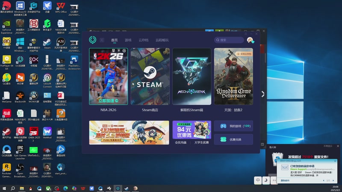This screenshot has height=192, width=342.
Task: Switch to the 首页 tab
Action: [x=114, y=40]
